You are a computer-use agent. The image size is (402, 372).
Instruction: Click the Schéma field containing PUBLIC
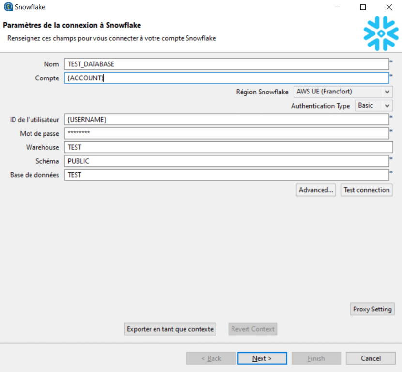coord(227,161)
